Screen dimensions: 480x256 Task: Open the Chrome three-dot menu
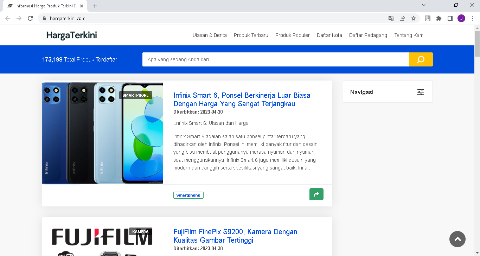(473, 18)
